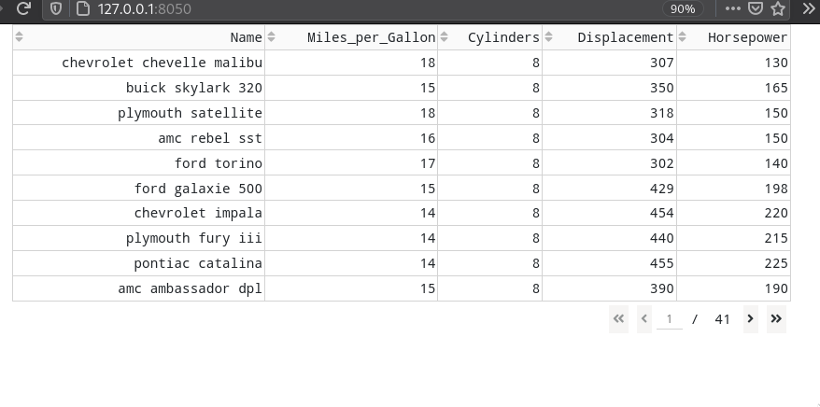The height and width of the screenshot is (407, 820).
Task: Go to previous table page
Action: pyautogui.click(x=644, y=318)
